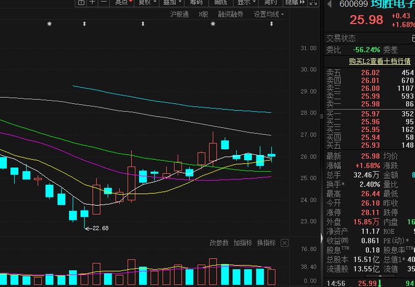Viewport: 415px width, 287px height.
Task: Click the 买三 price 25.95
Action: point(370,130)
